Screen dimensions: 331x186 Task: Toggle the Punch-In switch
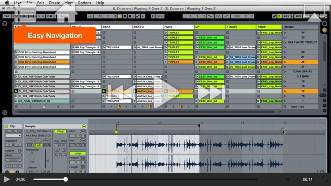[210, 16]
